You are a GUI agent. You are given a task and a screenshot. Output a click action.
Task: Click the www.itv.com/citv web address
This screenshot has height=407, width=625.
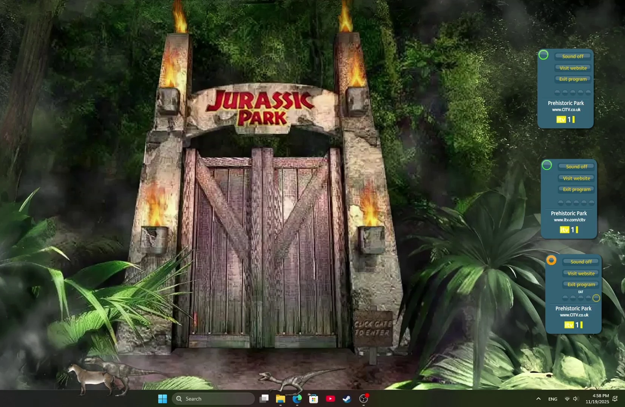coord(569,220)
